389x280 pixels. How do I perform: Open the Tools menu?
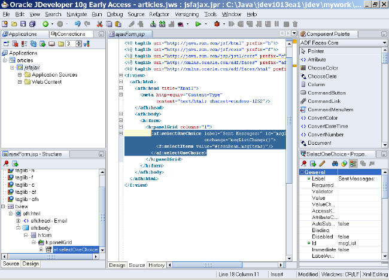211,14
